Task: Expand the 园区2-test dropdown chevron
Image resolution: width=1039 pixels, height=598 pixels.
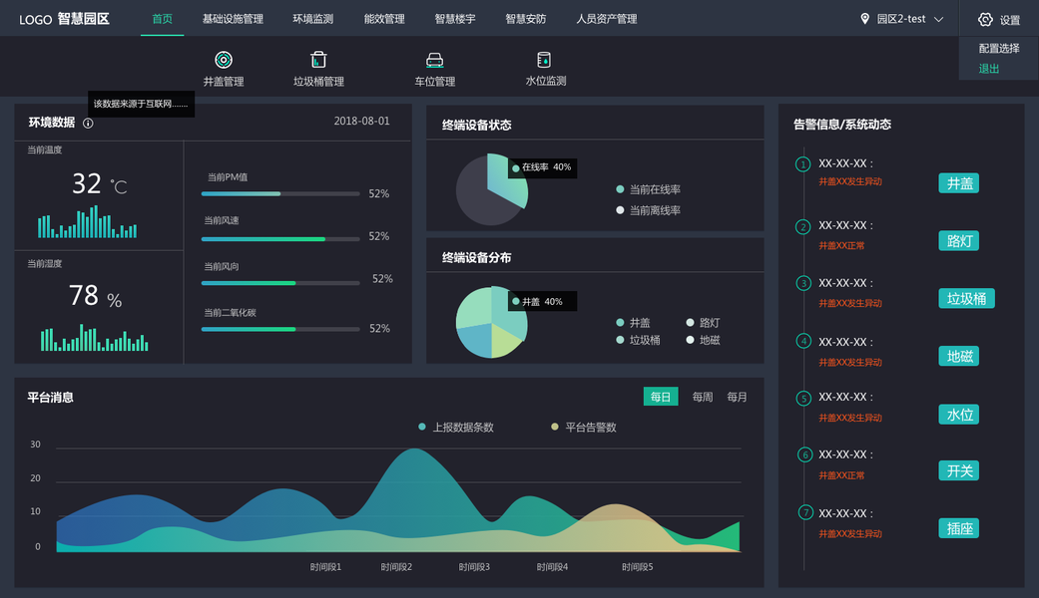Action: (939, 19)
